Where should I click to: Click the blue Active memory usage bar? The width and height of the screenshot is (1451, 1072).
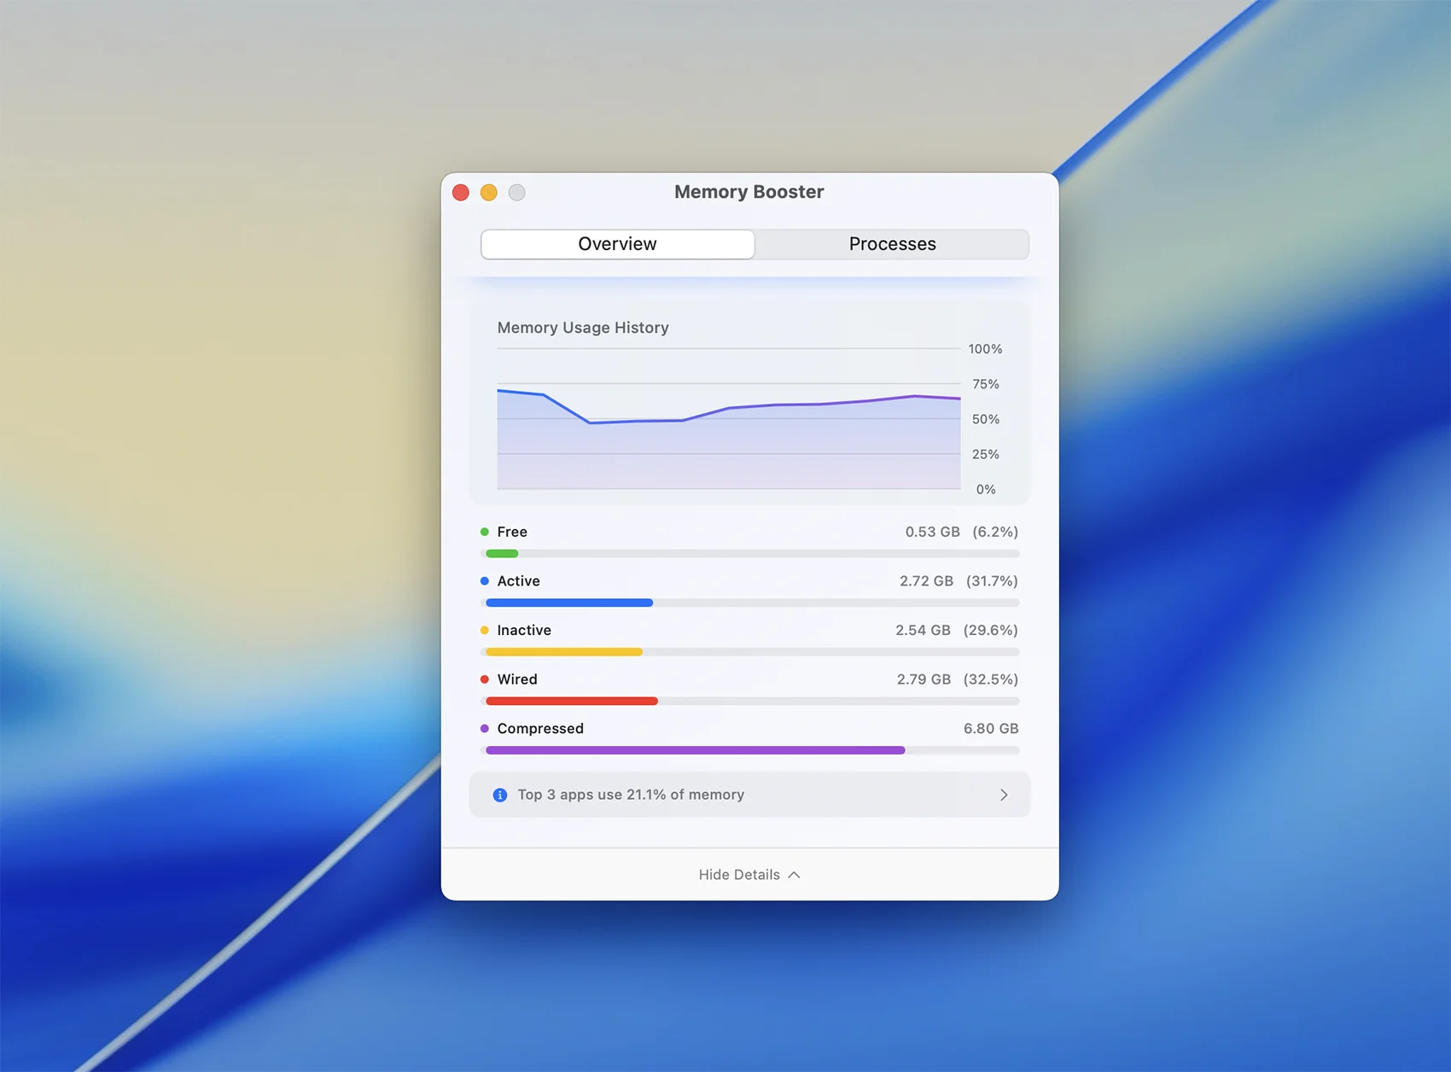coord(569,603)
